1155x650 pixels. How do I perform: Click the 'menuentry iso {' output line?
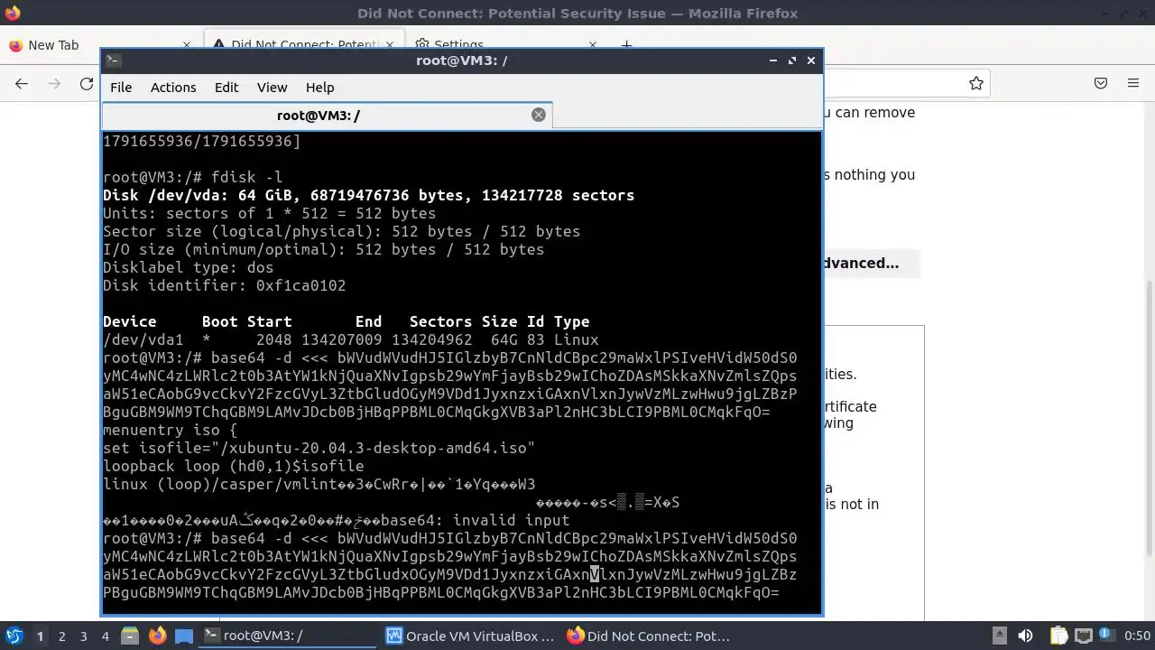pos(170,430)
